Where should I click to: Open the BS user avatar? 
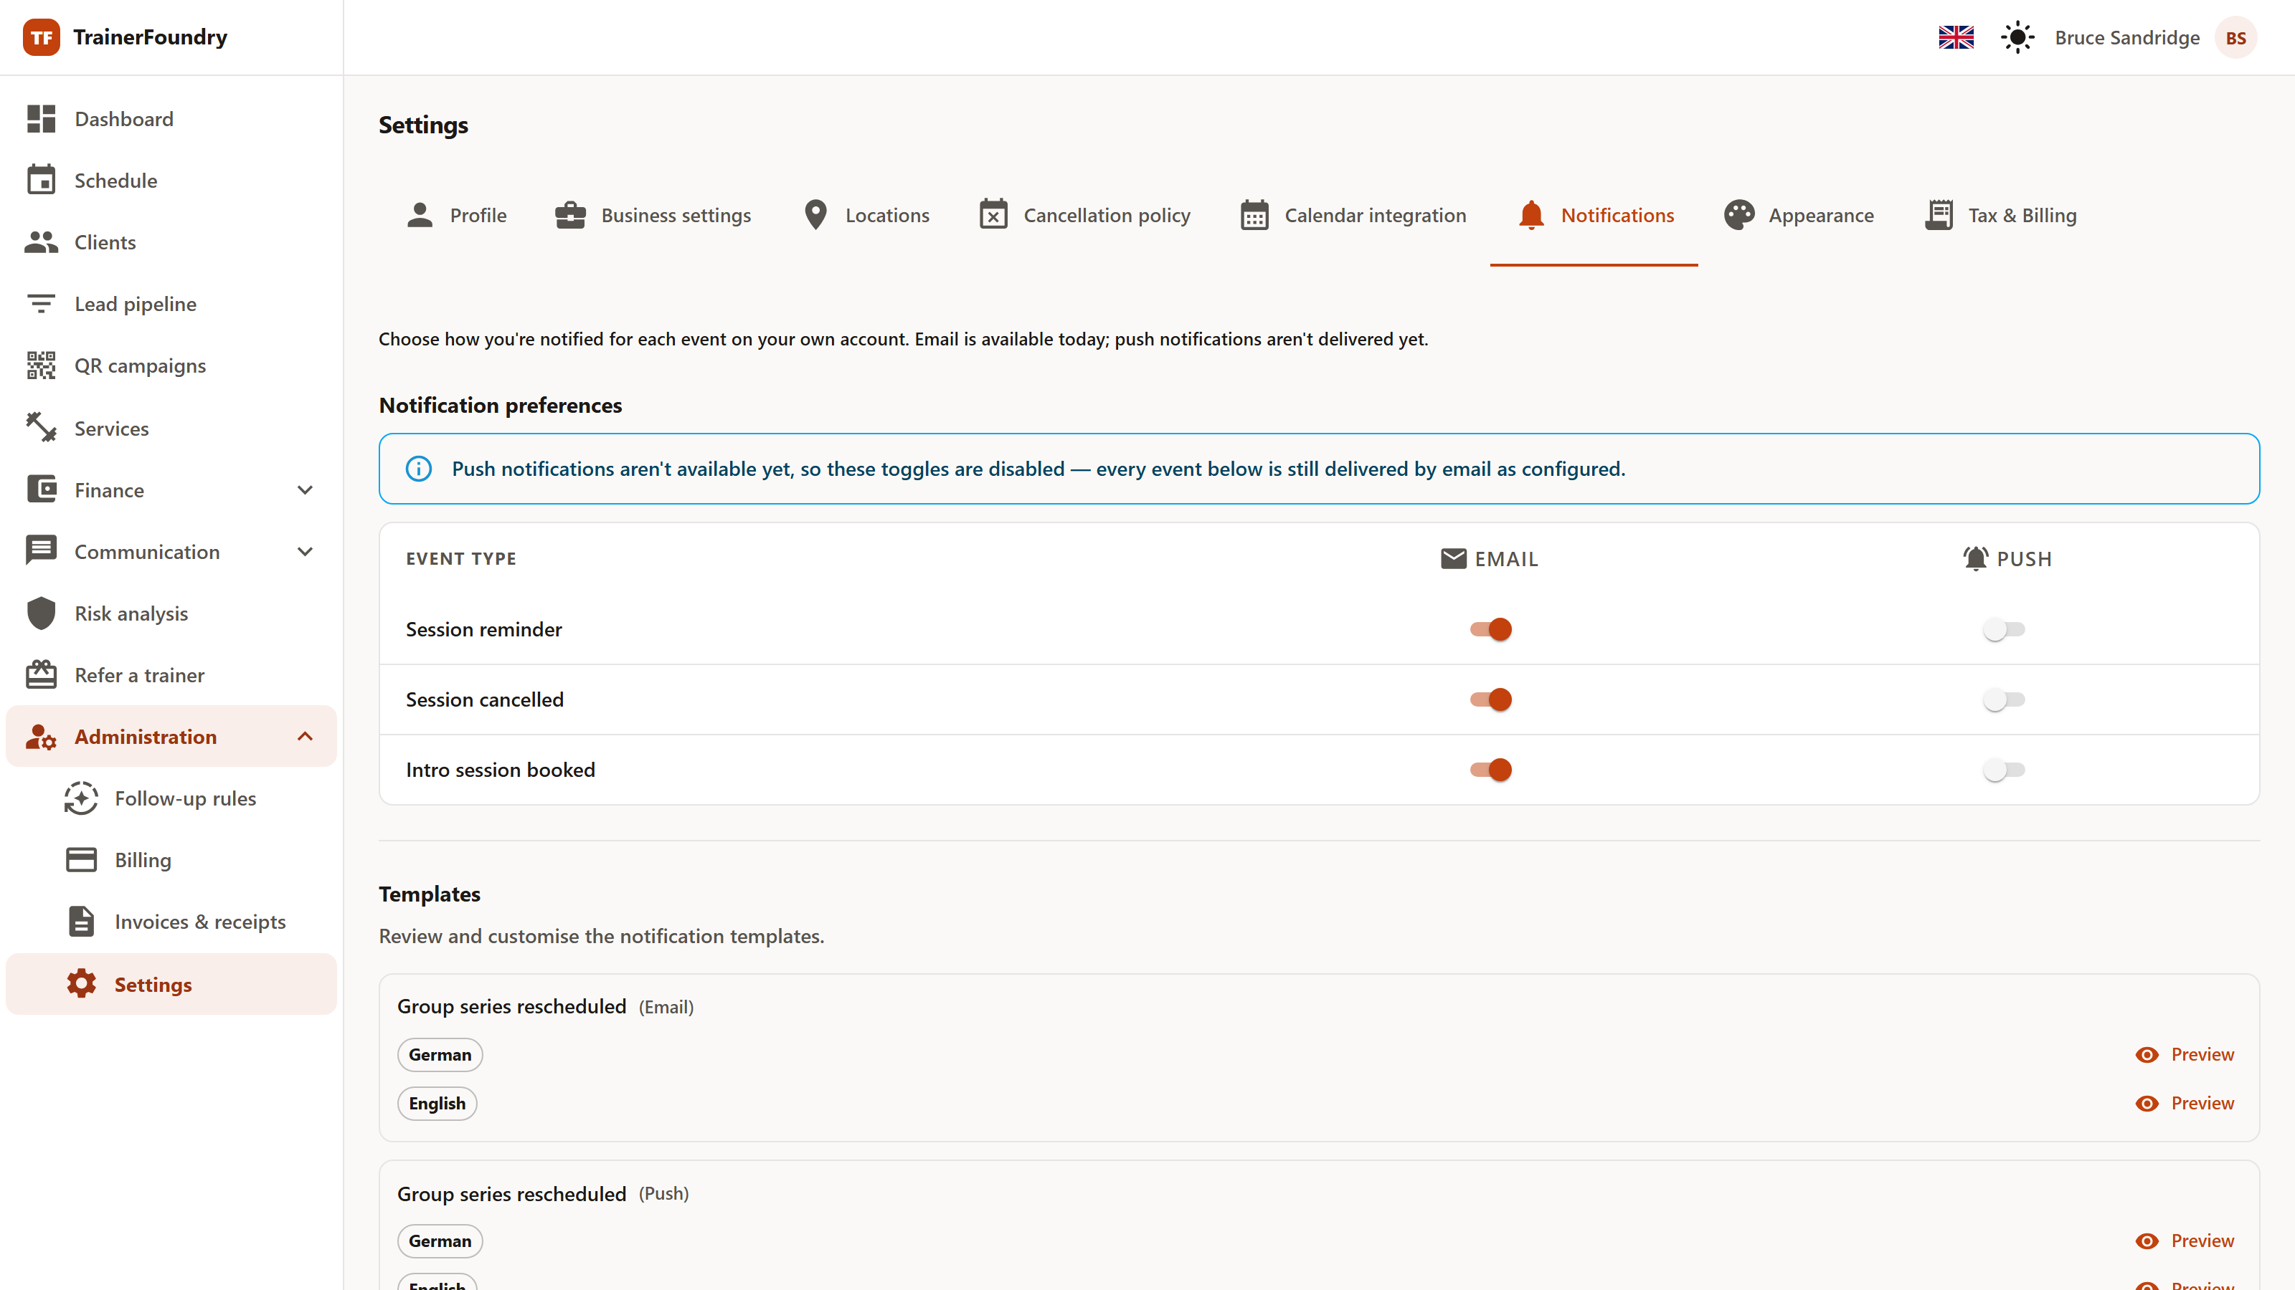click(2235, 37)
